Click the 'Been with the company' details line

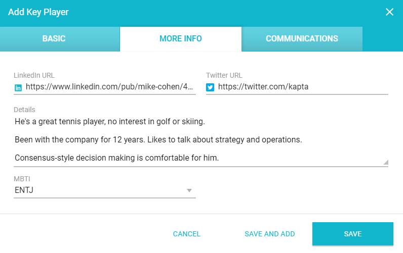(x=158, y=139)
